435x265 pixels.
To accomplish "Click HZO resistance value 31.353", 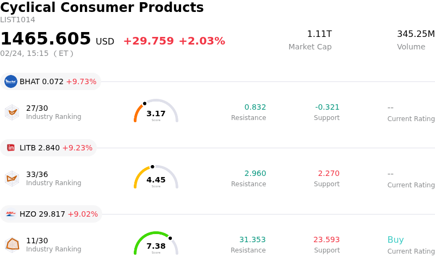I will (252, 240).
